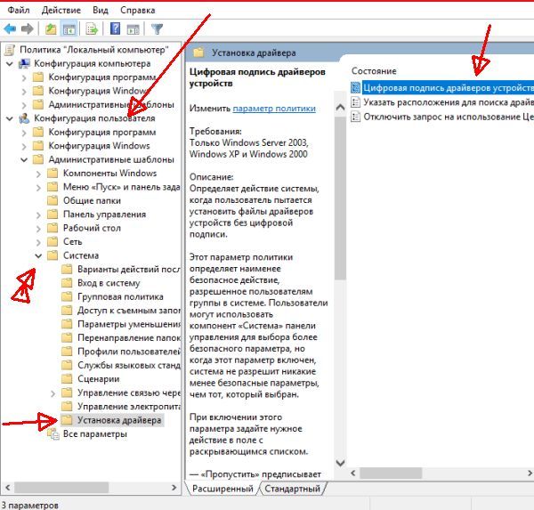This screenshot has height=510, width=534.
Task: Expand Сеть folder
Action: coord(38,242)
